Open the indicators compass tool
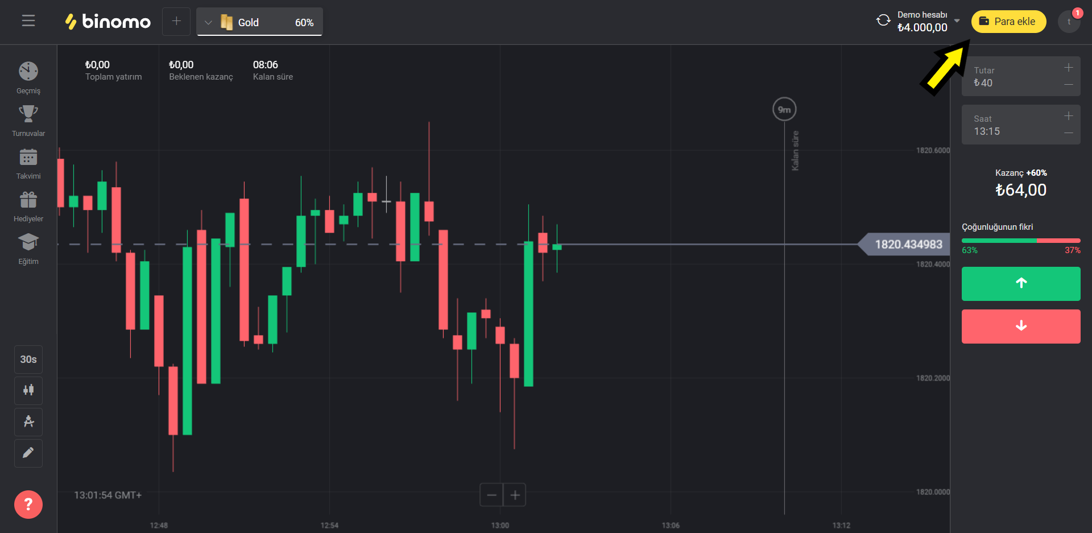This screenshot has height=533, width=1092. [x=28, y=422]
